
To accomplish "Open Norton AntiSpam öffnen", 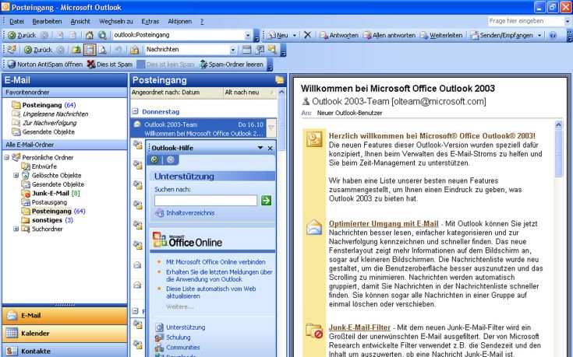I will point(45,65).
